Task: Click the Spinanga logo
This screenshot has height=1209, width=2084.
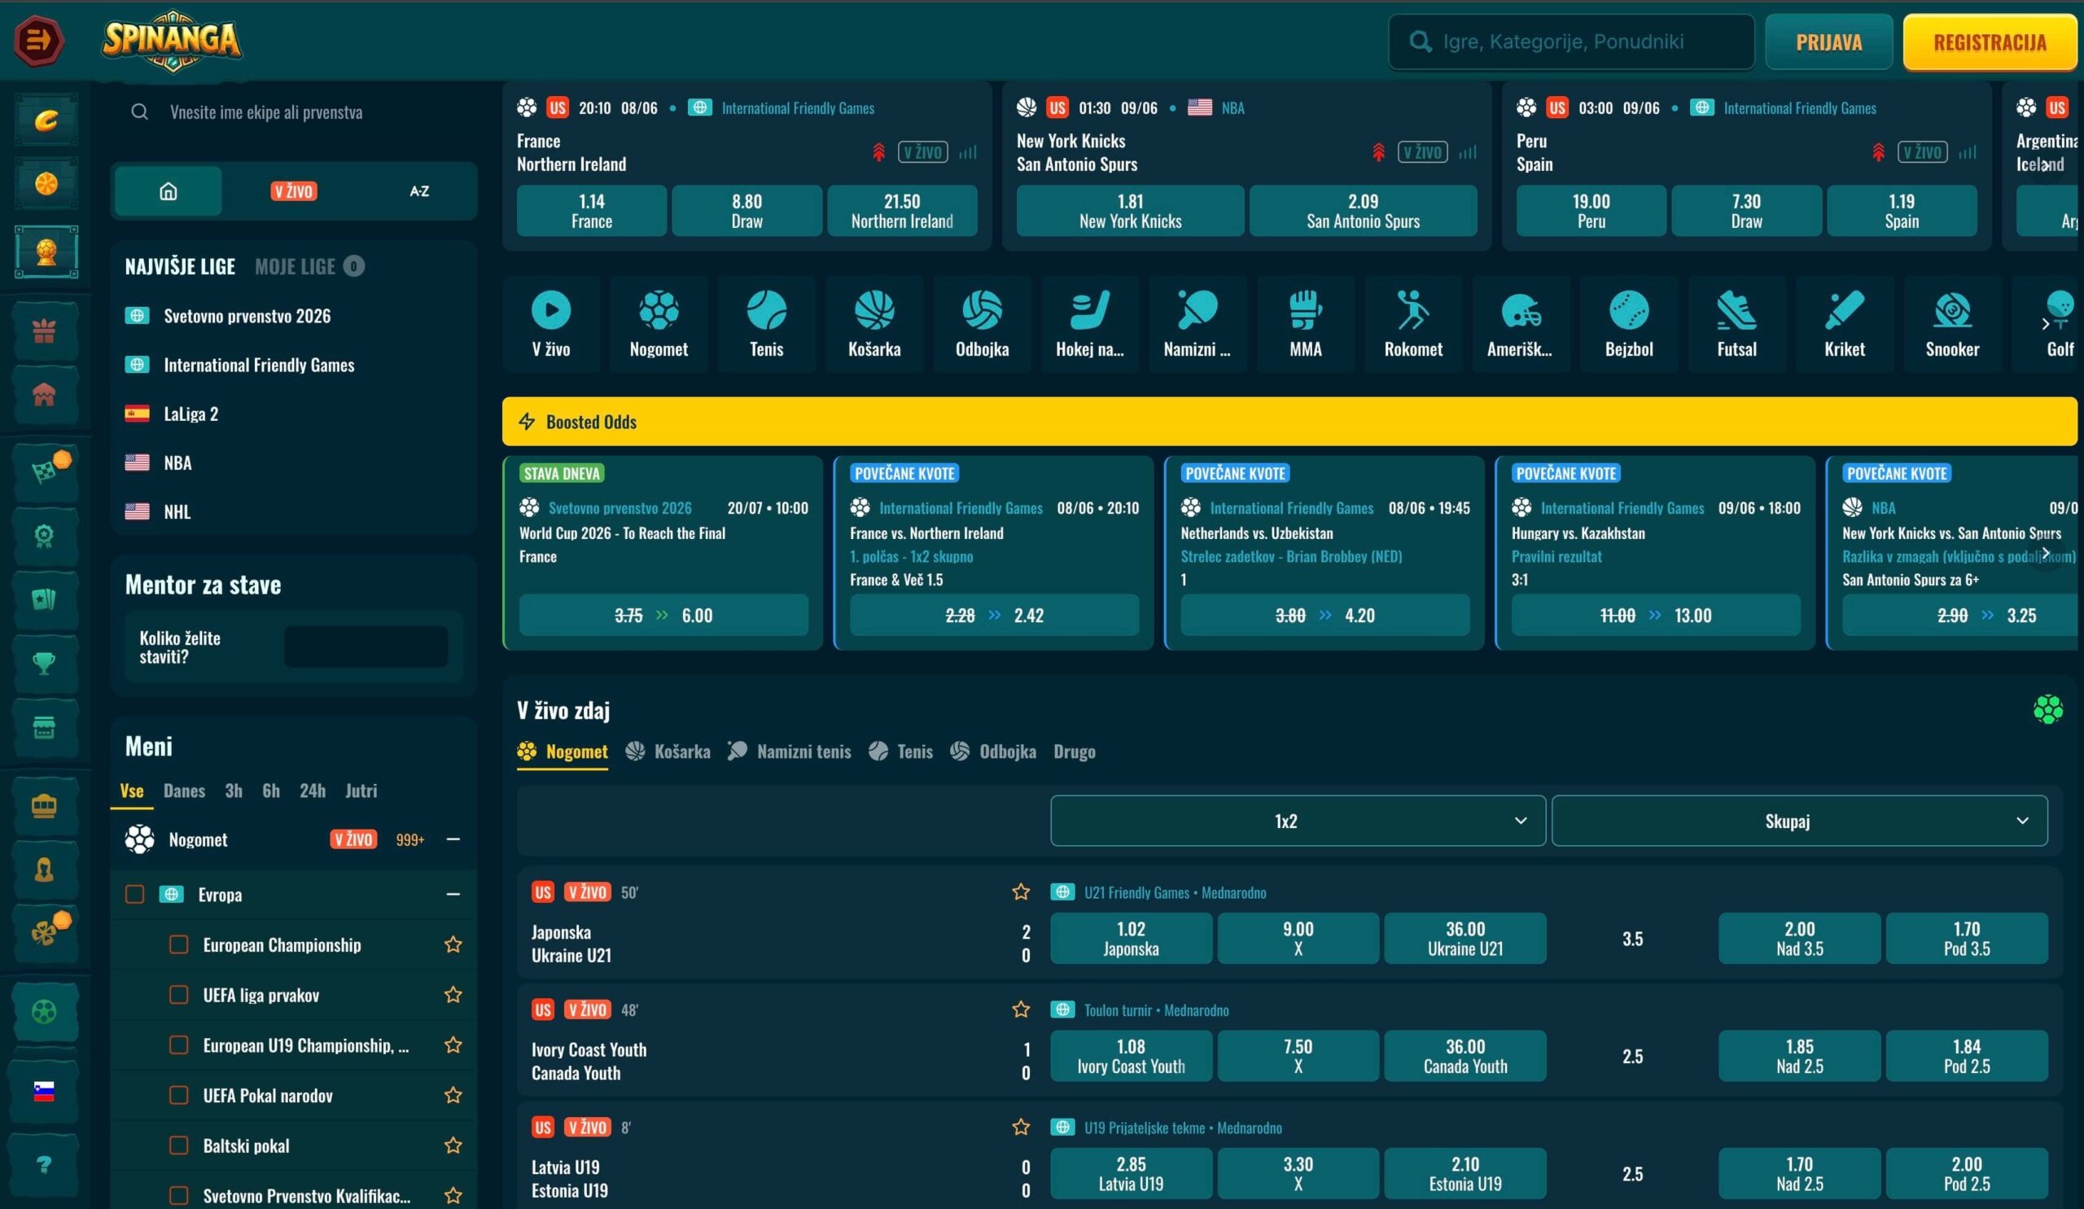Action: [x=172, y=41]
